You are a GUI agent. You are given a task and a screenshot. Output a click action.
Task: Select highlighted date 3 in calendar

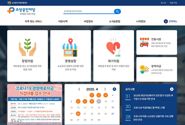pyautogui.click(x=106, y=95)
